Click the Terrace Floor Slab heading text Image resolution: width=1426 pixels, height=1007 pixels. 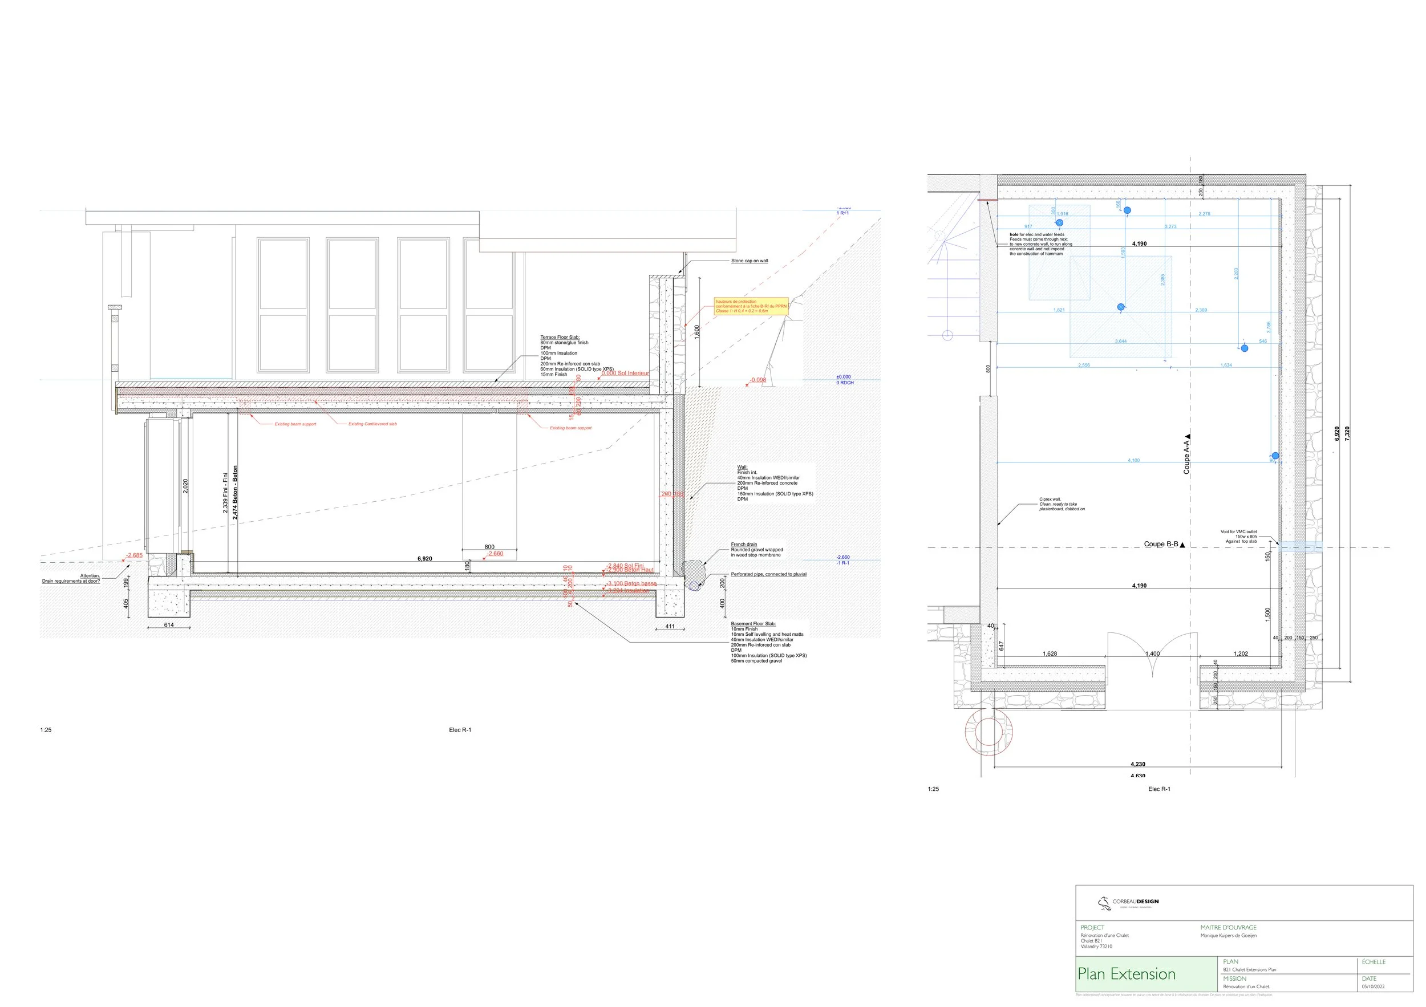tap(560, 337)
